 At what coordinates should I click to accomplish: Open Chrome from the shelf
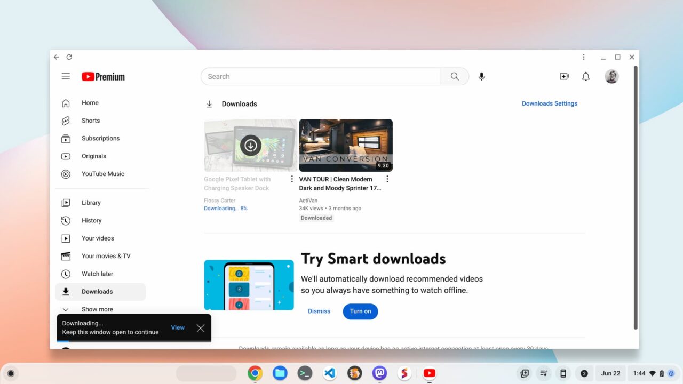tap(255, 373)
